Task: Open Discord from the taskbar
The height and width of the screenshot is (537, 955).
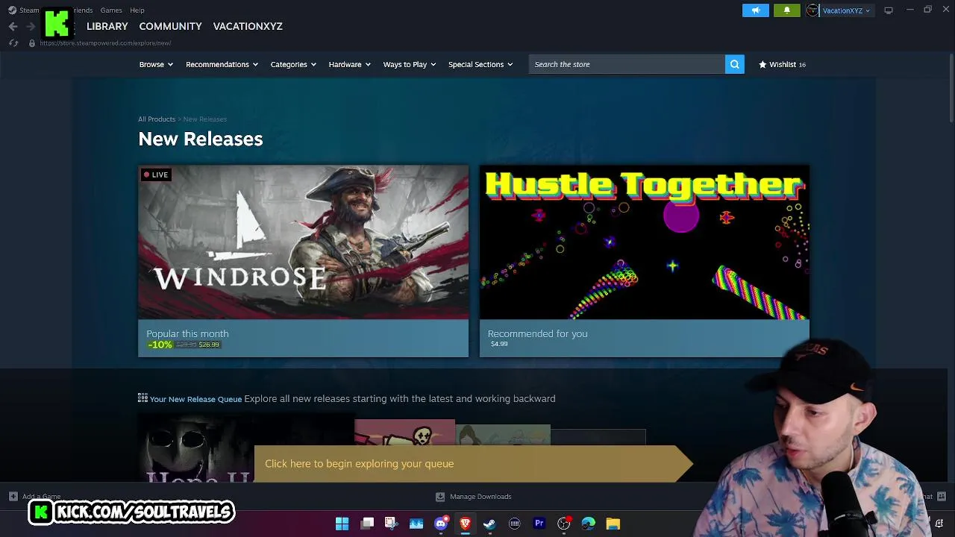Action: [x=441, y=524]
